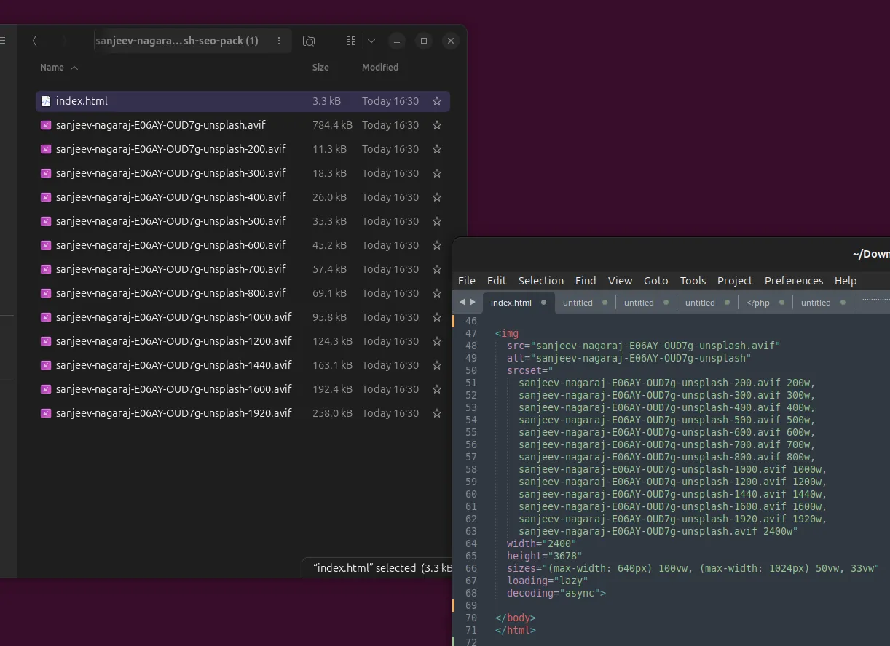Open the View menu in Sublime
This screenshot has height=646, width=890.
point(620,281)
